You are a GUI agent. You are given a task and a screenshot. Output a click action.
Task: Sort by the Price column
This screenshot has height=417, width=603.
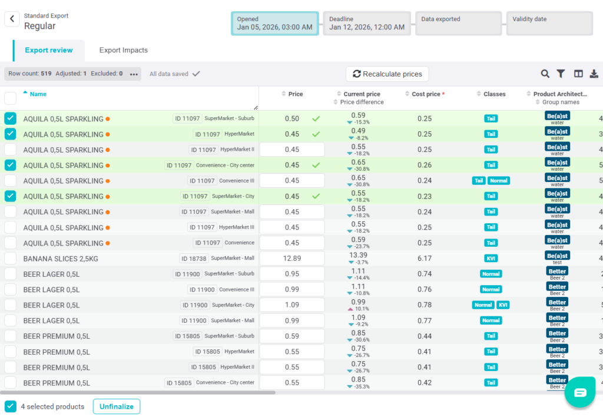click(295, 94)
